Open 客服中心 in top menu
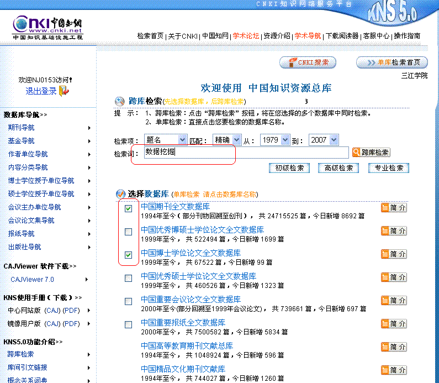 click(376, 36)
